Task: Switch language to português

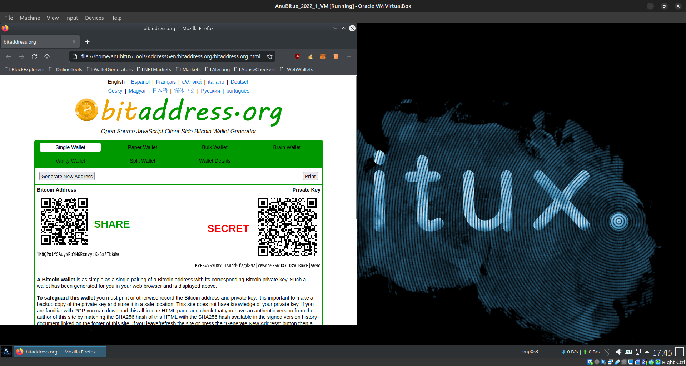Action: pos(238,91)
